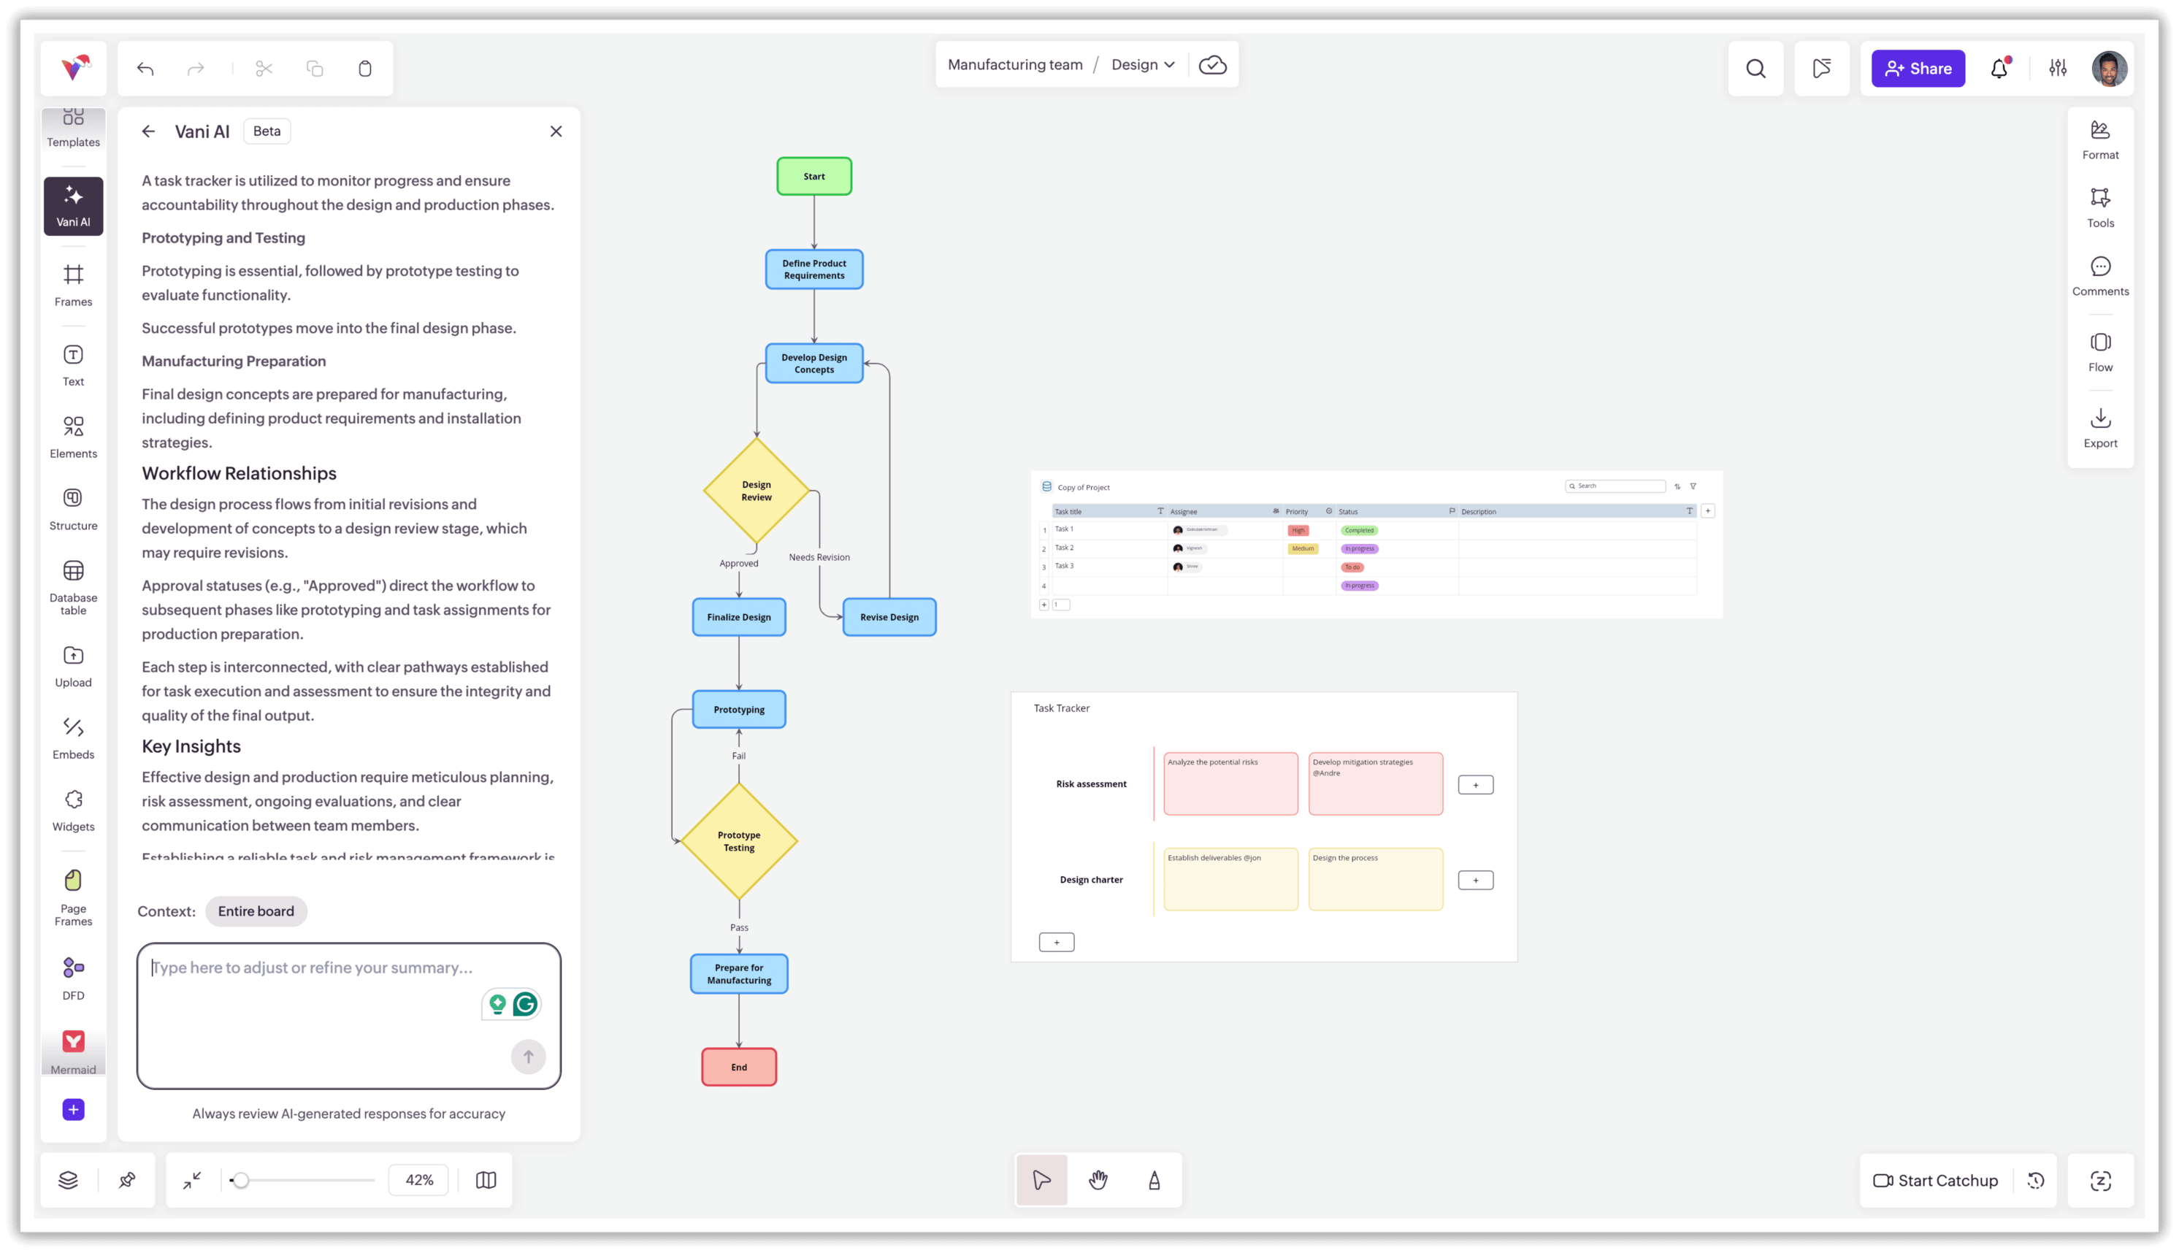Open the Widgets sidebar item
The height and width of the screenshot is (1253, 2179).
pos(73,810)
